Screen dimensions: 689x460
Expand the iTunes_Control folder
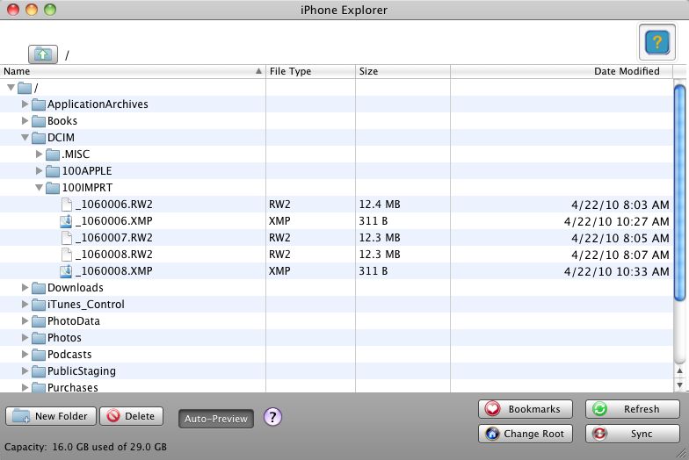[x=25, y=304]
